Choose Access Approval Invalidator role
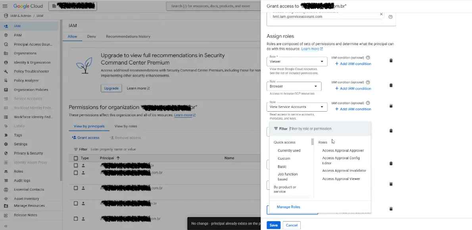 (x=344, y=171)
